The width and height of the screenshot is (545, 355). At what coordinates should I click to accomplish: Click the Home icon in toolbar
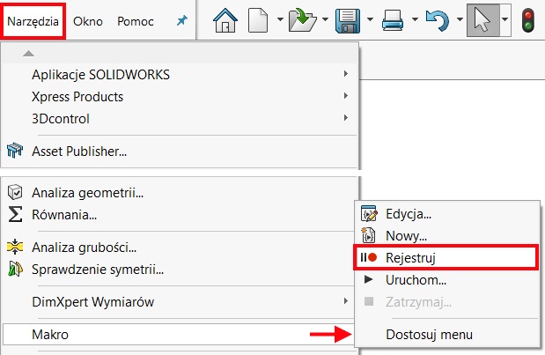[225, 21]
